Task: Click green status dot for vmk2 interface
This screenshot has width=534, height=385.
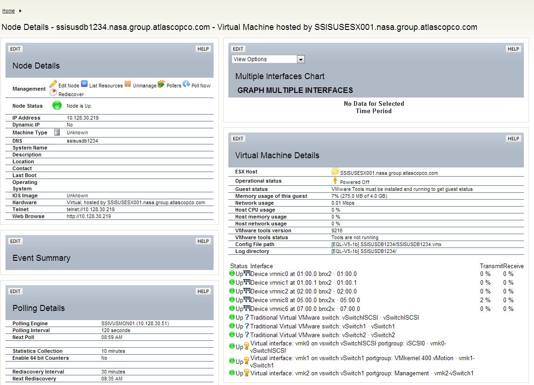Action: (232, 373)
